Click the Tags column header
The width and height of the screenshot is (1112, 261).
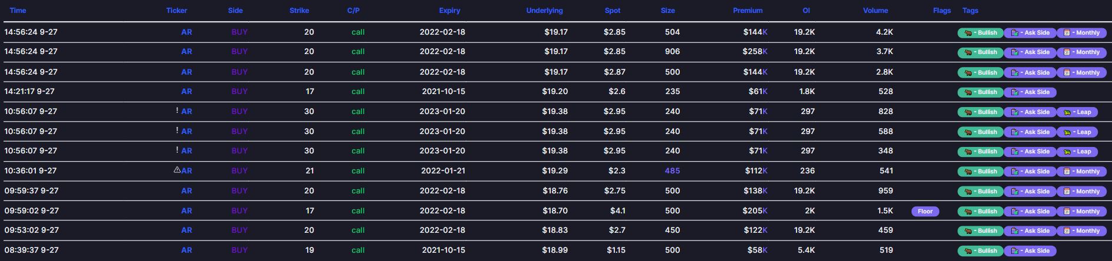pos(970,11)
